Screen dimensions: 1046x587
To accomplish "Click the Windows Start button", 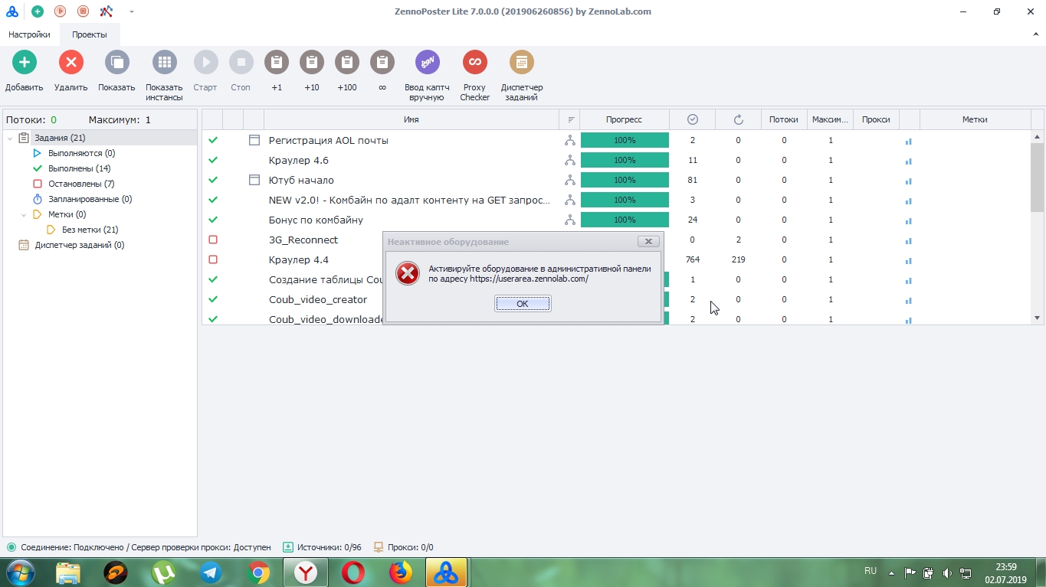I will [19, 572].
